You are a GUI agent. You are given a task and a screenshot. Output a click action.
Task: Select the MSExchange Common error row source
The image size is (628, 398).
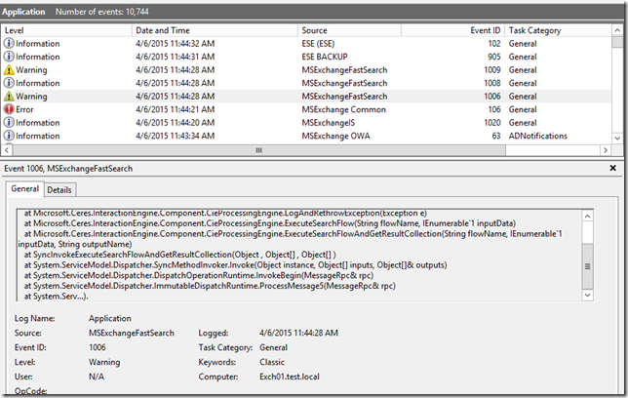coord(343,110)
